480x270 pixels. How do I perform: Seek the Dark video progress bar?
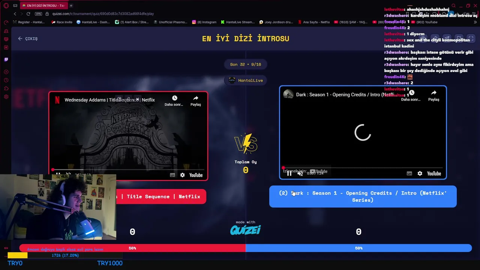363,168
